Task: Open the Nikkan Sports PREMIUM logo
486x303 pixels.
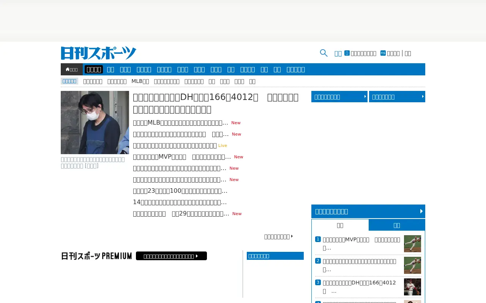Action: coord(96,256)
